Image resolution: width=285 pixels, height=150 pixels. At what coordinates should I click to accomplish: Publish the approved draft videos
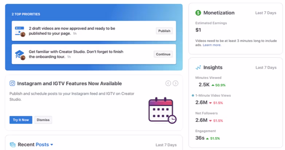pos(164,31)
